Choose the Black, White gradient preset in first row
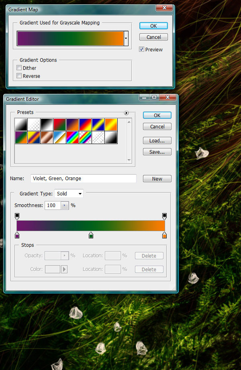Viewport: 241px width, 370px height. pos(47,124)
